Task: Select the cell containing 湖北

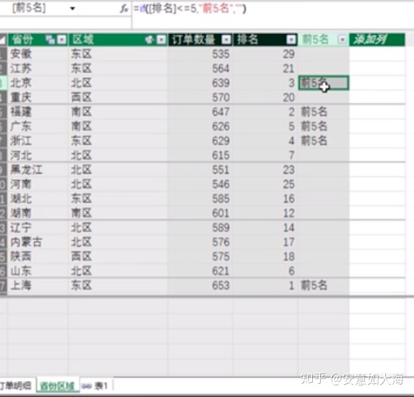Action: click(x=38, y=199)
